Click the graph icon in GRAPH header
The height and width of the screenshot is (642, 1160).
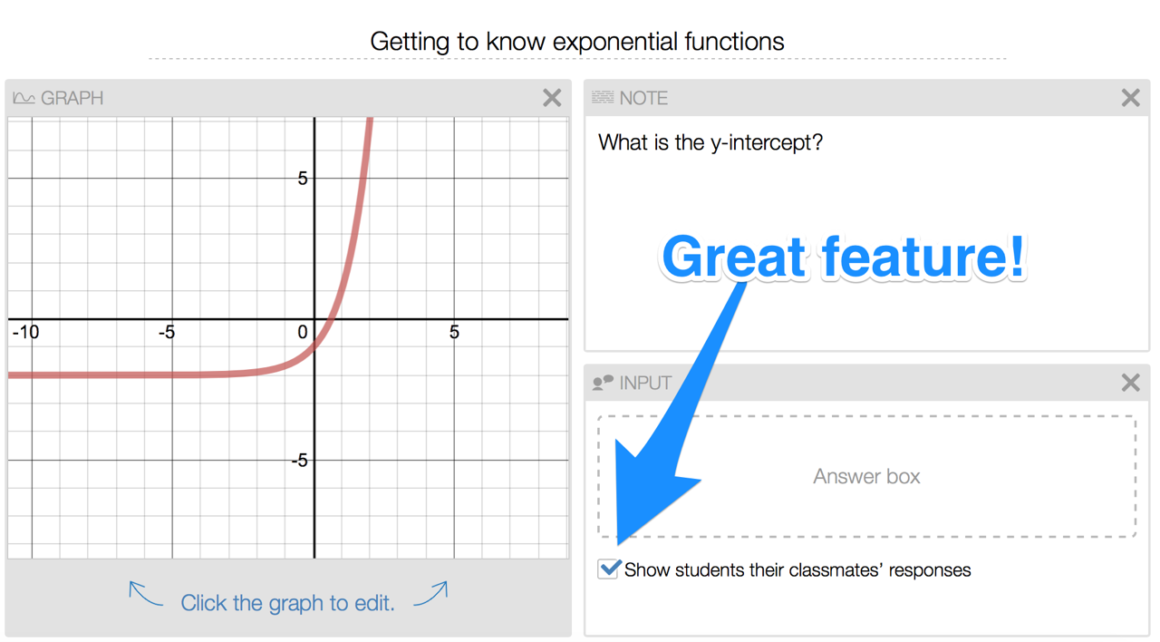point(24,98)
